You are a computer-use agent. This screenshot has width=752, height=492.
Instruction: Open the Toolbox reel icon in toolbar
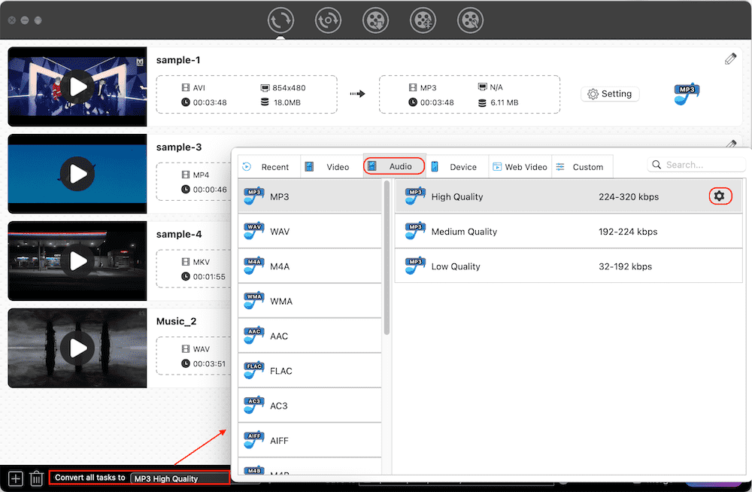coord(470,20)
